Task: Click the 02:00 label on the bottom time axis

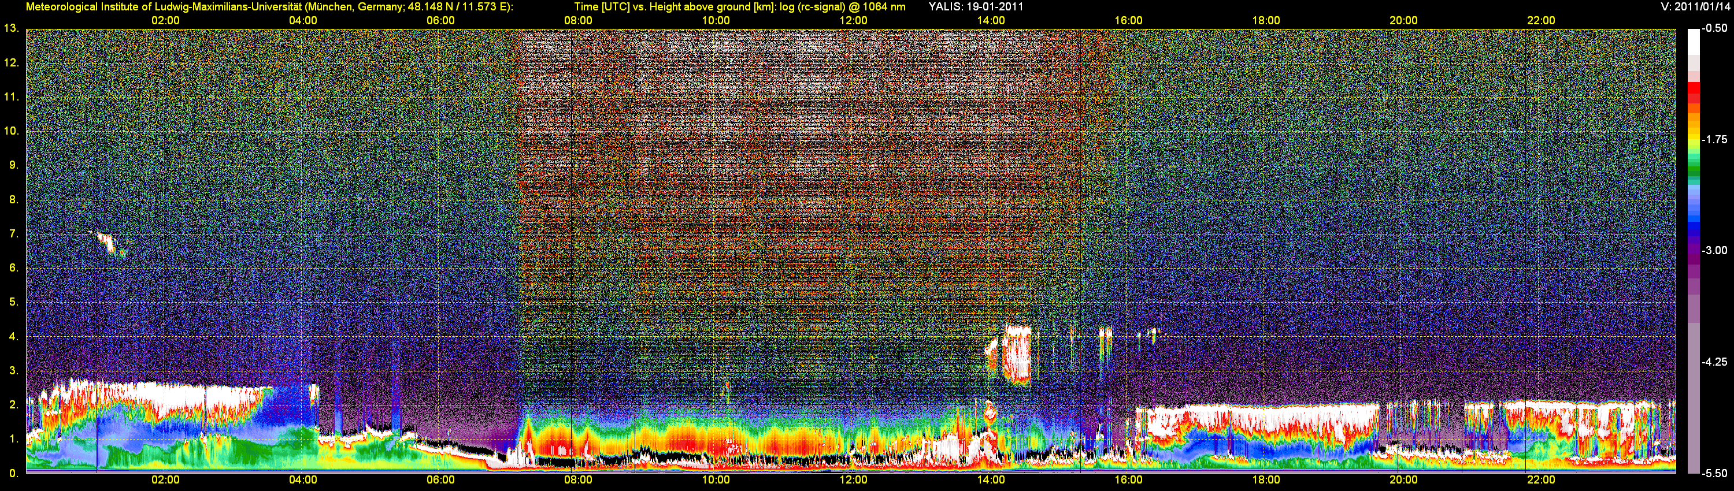Action: (x=165, y=480)
